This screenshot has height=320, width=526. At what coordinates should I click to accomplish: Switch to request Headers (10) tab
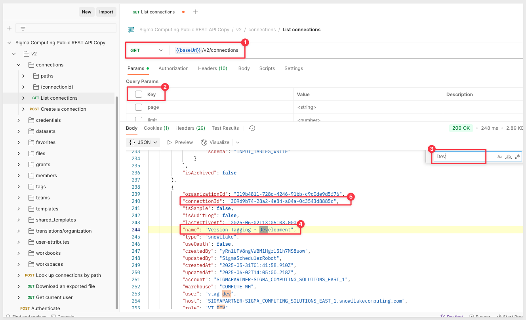pos(213,68)
